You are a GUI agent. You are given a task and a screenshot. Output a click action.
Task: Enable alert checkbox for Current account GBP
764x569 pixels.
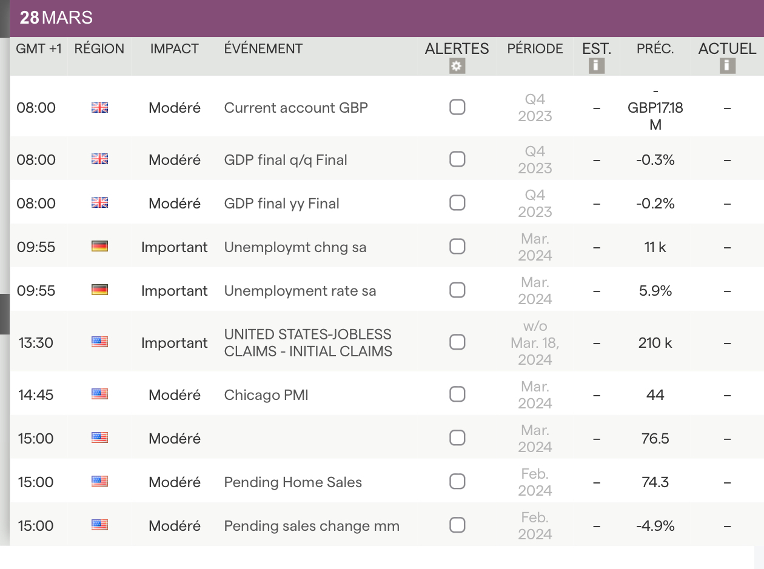457,107
